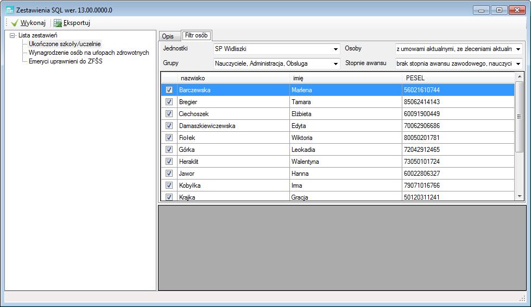Open the Grupy dropdown arrow
This screenshot has width=531, height=307.
pyautogui.click(x=336, y=63)
